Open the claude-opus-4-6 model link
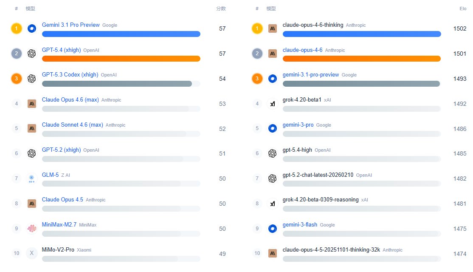The width and height of the screenshot is (473, 272). (x=302, y=50)
